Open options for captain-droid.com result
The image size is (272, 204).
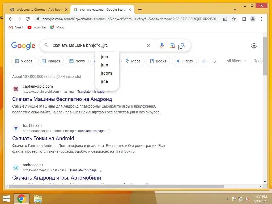(109, 92)
